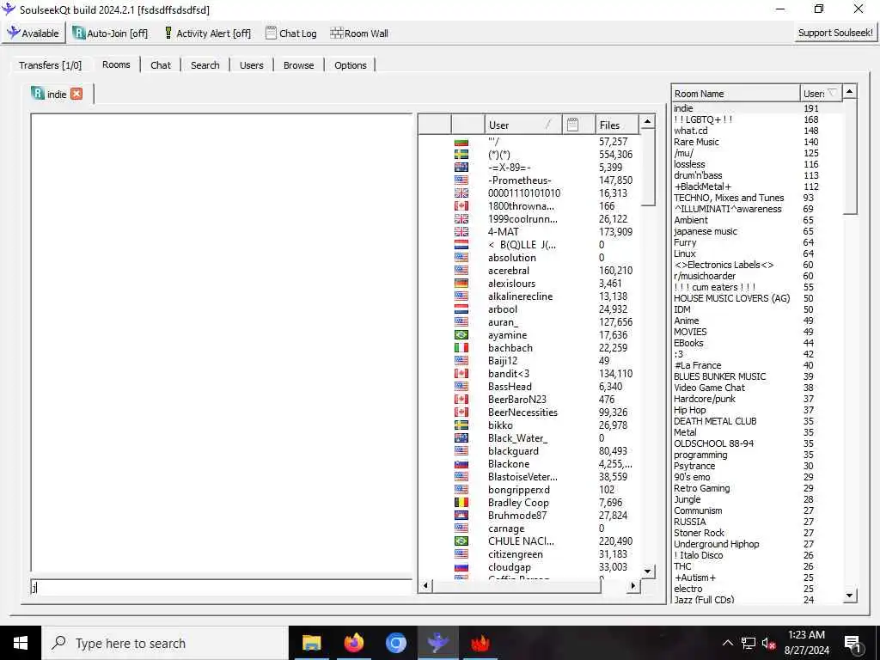
Task: Open File Explorer from taskbar
Action: coord(311,643)
